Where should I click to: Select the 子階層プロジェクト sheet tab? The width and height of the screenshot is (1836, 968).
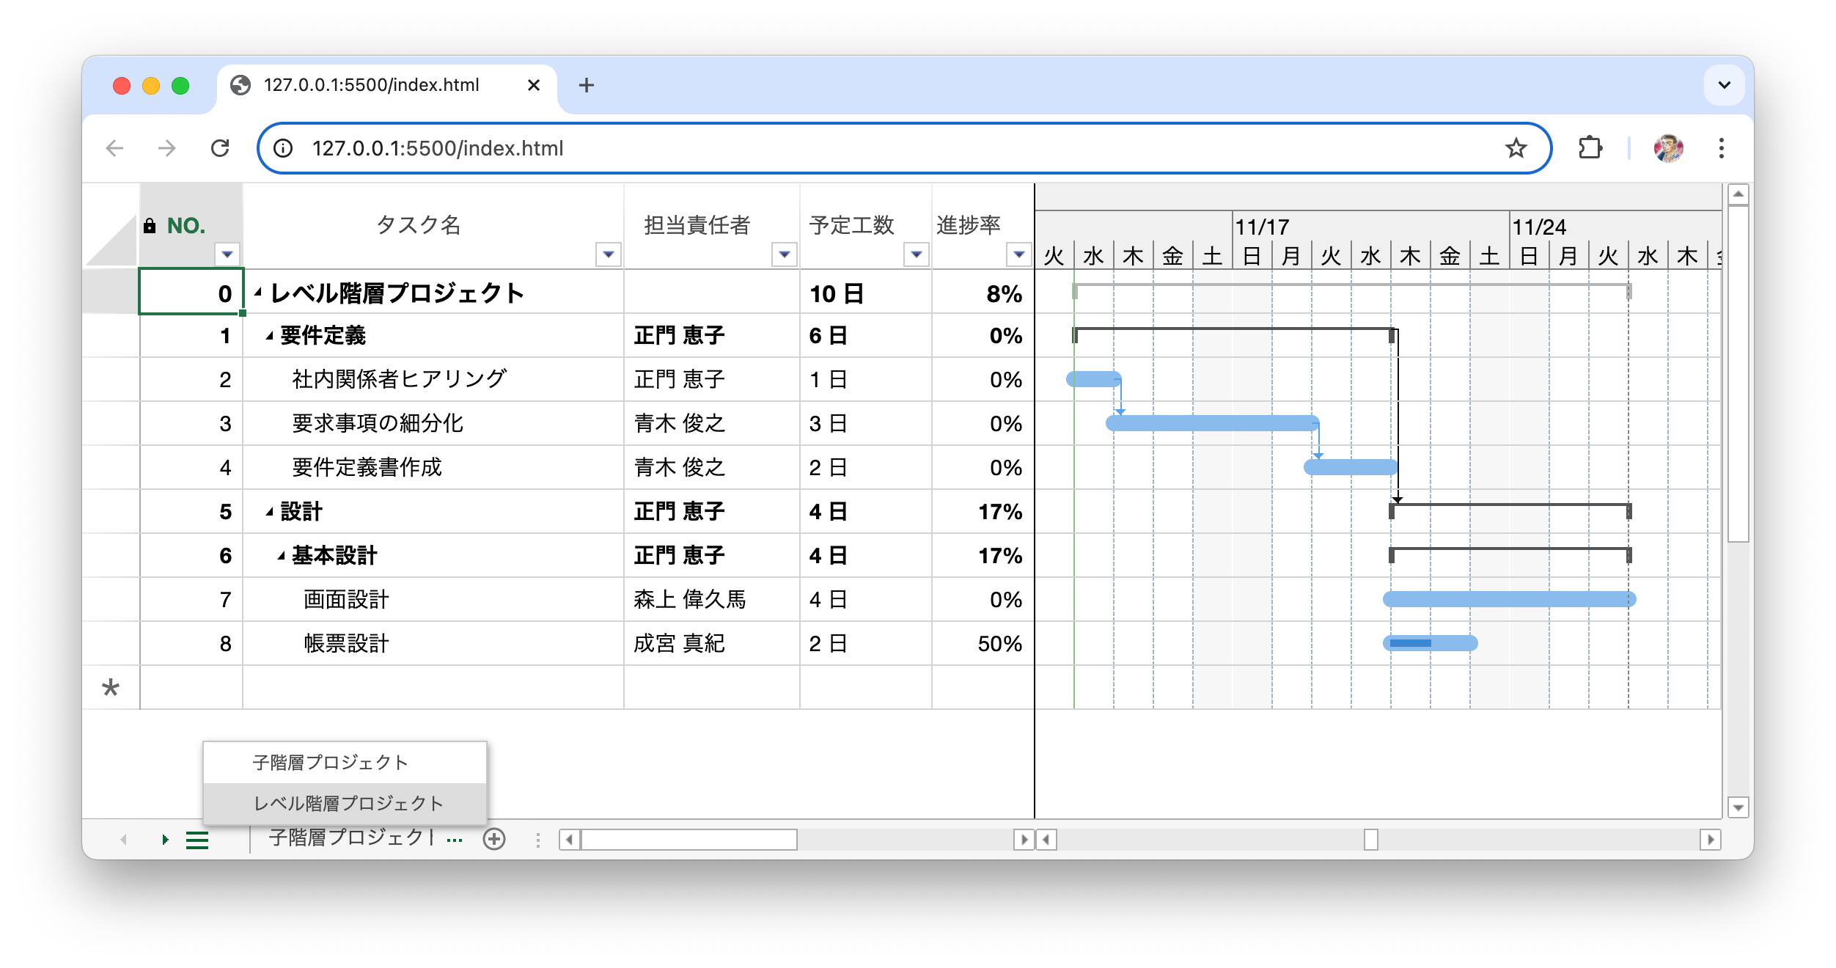350,837
